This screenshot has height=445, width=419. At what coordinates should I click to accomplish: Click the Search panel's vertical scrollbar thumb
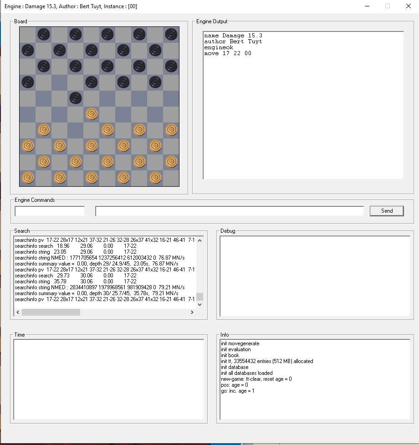[x=199, y=297]
